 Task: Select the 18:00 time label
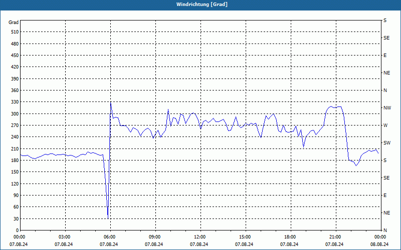pyautogui.click(x=290, y=237)
